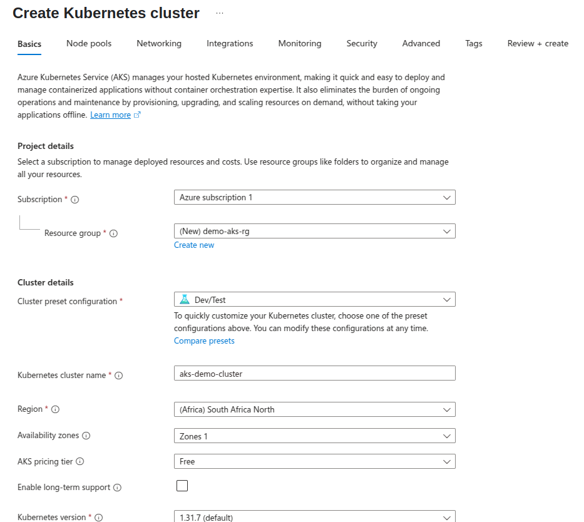Click the Kubernetes version info icon
The image size is (584, 522).
point(99,518)
